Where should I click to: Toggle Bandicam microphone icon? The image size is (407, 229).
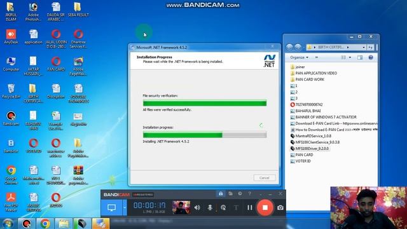pyautogui.click(x=210, y=207)
